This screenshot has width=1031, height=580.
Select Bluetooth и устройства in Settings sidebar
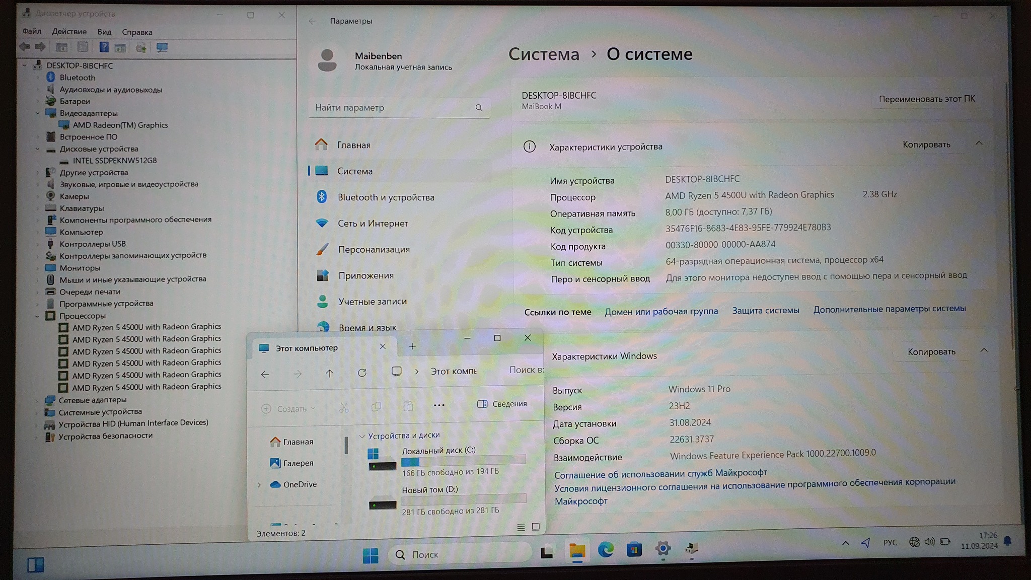point(386,197)
